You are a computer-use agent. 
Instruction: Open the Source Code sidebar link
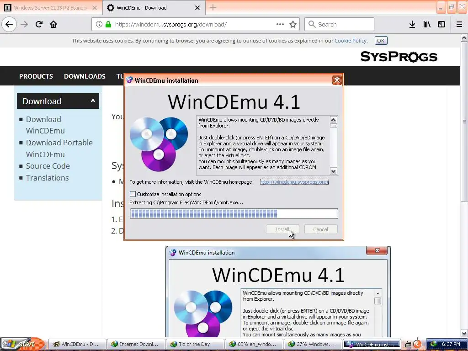[48, 166]
